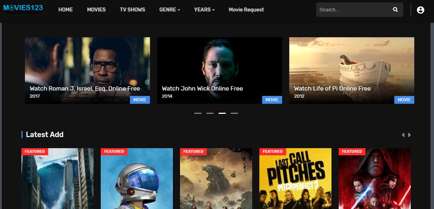
Task: Select the second carousel indicator dash
Action: 210,113
